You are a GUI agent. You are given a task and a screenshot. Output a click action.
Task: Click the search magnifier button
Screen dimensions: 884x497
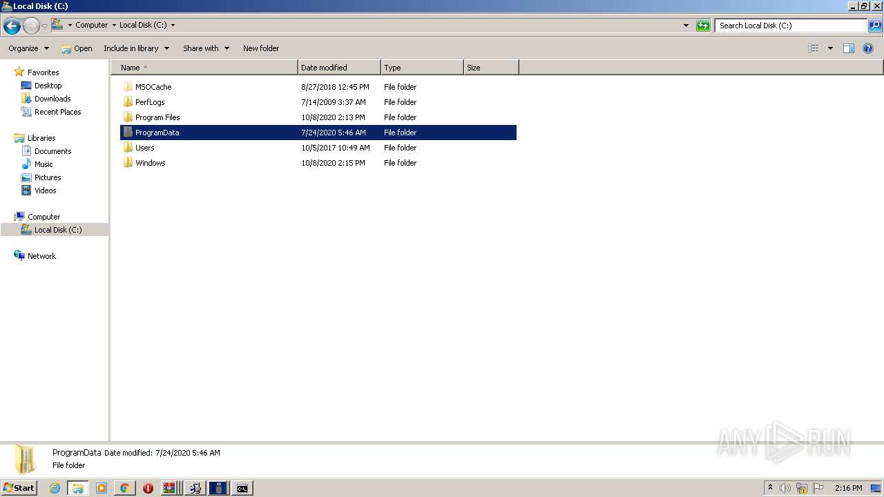click(875, 26)
